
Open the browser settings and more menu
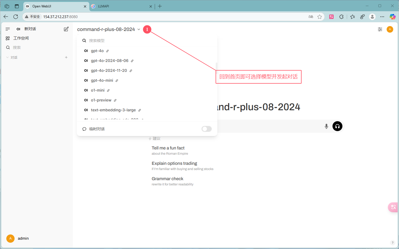382,17
